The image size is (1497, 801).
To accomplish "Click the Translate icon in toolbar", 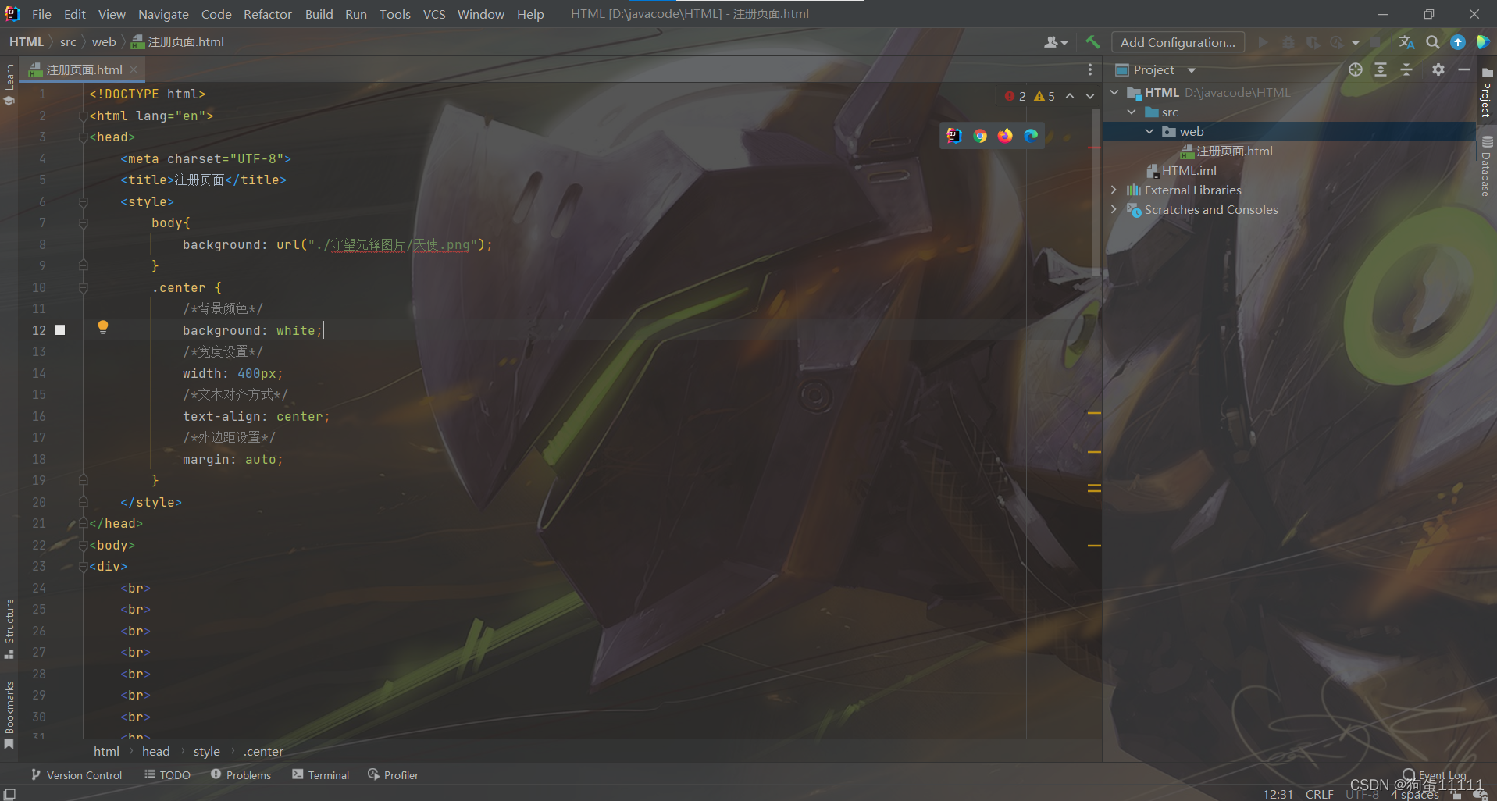I will 1406,42.
